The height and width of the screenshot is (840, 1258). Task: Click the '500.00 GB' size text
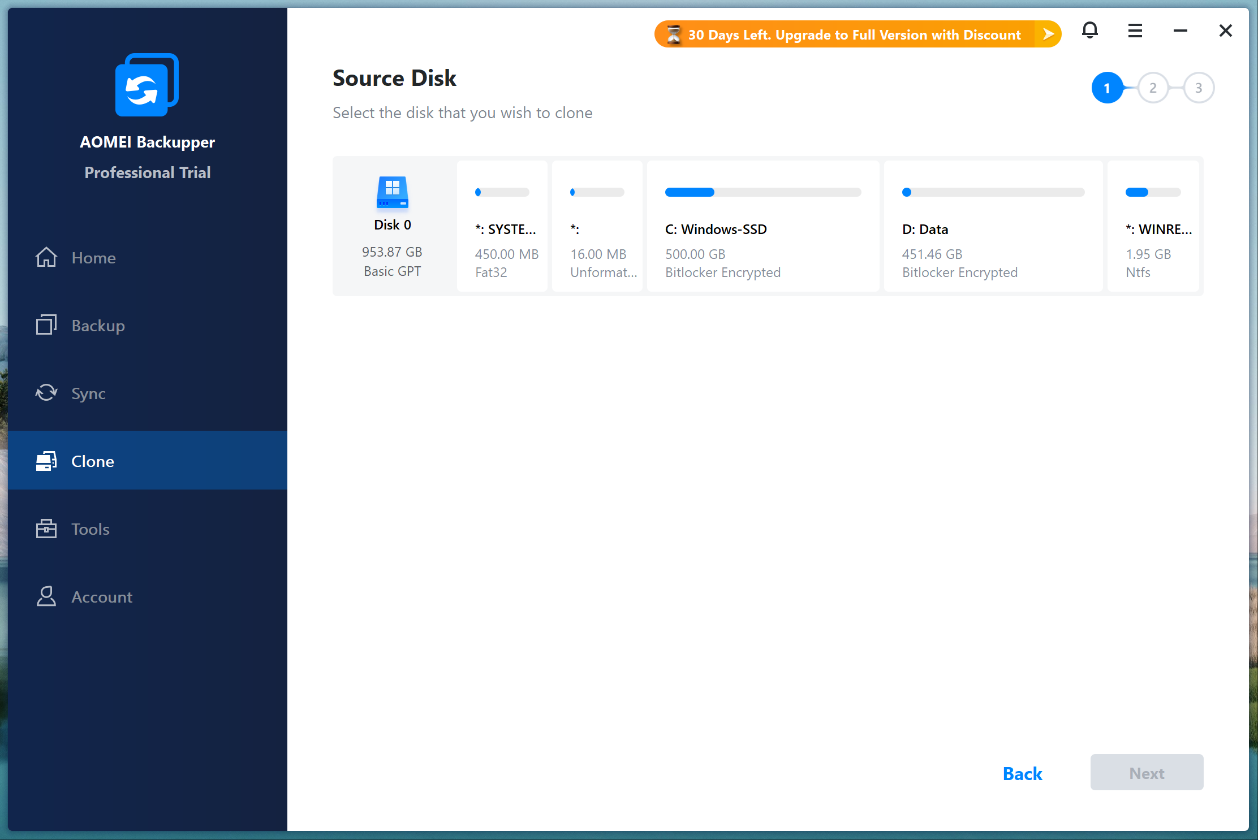coord(695,254)
